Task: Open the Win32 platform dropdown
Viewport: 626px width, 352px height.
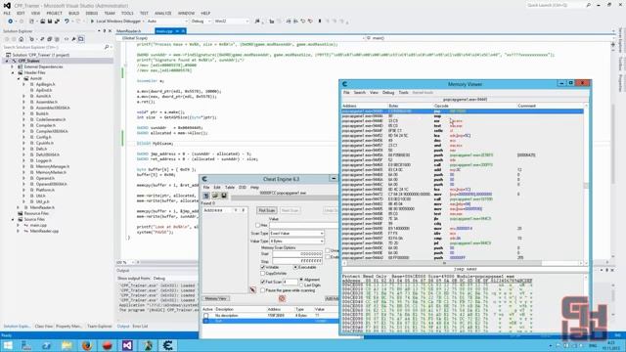Action: (x=232, y=22)
